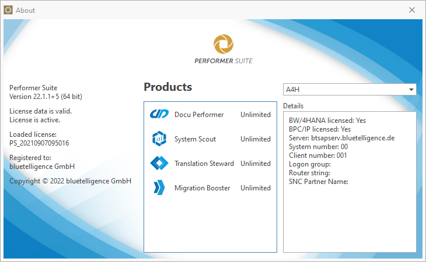Viewport: 426px width, 262px height.
Task: Click the Performer Suite logo emblem
Action: coord(224,44)
